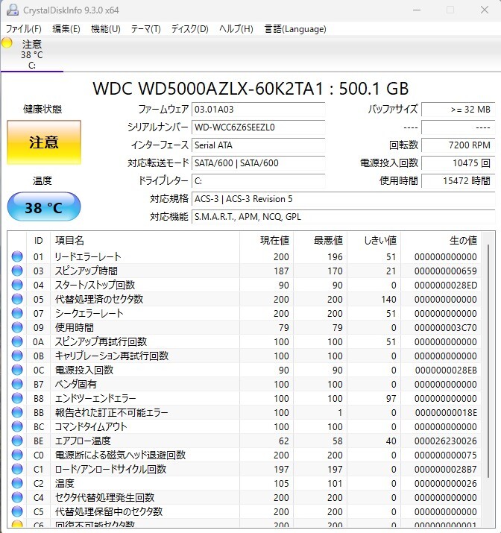The width and height of the screenshot is (501, 533).
Task: Click the yellow 注意 health status button
Action: coord(44,142)
